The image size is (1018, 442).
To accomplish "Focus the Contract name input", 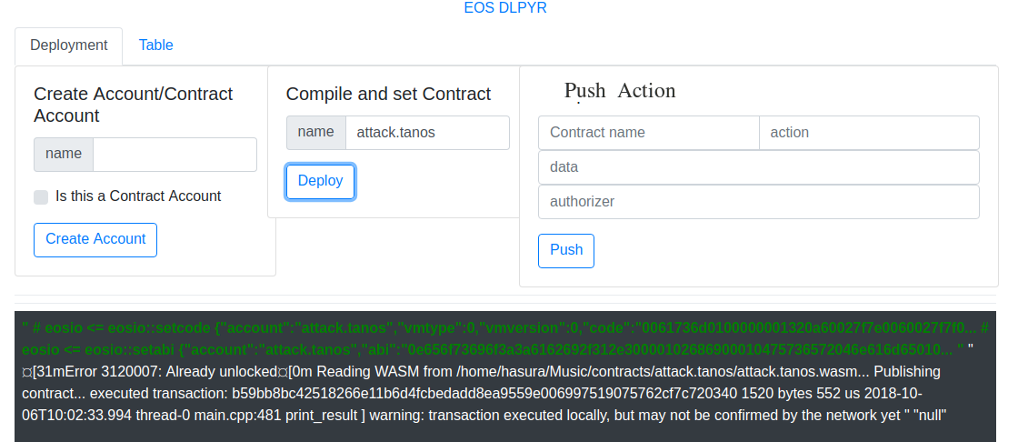I will point(649,133).
